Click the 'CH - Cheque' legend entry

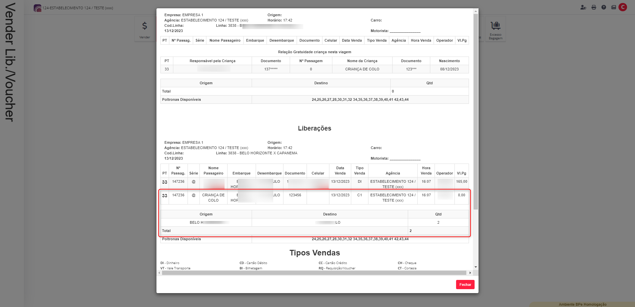(407, 263)
